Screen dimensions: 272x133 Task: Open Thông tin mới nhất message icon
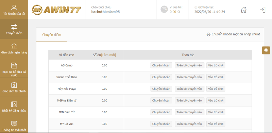point(14,124)
